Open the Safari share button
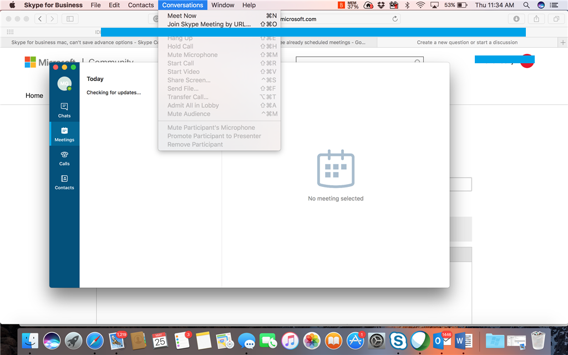This screenshot has height=355, width=568. pyautogui.click(x=536, y=19)
